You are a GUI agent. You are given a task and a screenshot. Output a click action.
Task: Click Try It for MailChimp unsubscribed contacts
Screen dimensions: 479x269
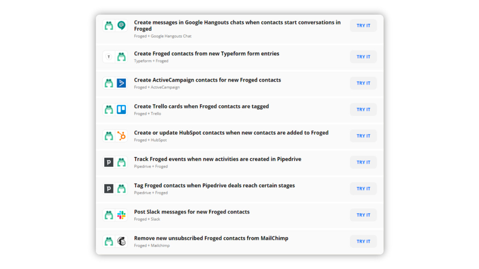363,242
